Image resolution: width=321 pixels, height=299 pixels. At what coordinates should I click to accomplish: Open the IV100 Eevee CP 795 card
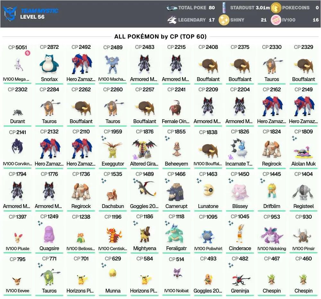[18, 276]
